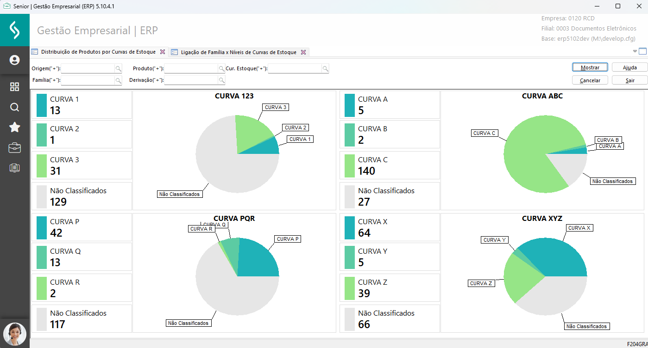Open the user profile icon in the sidebar
648x348 pixels.
[14, 60]
